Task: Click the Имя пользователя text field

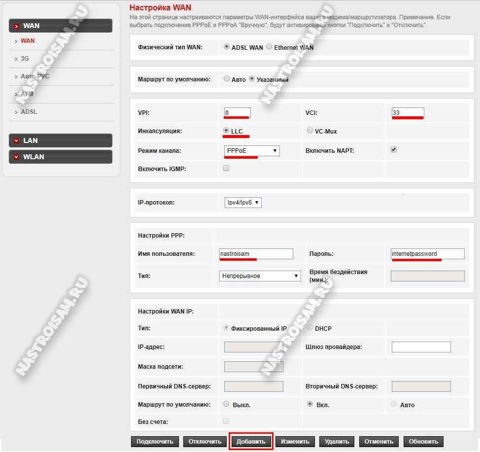Action: tap(256, 254)
